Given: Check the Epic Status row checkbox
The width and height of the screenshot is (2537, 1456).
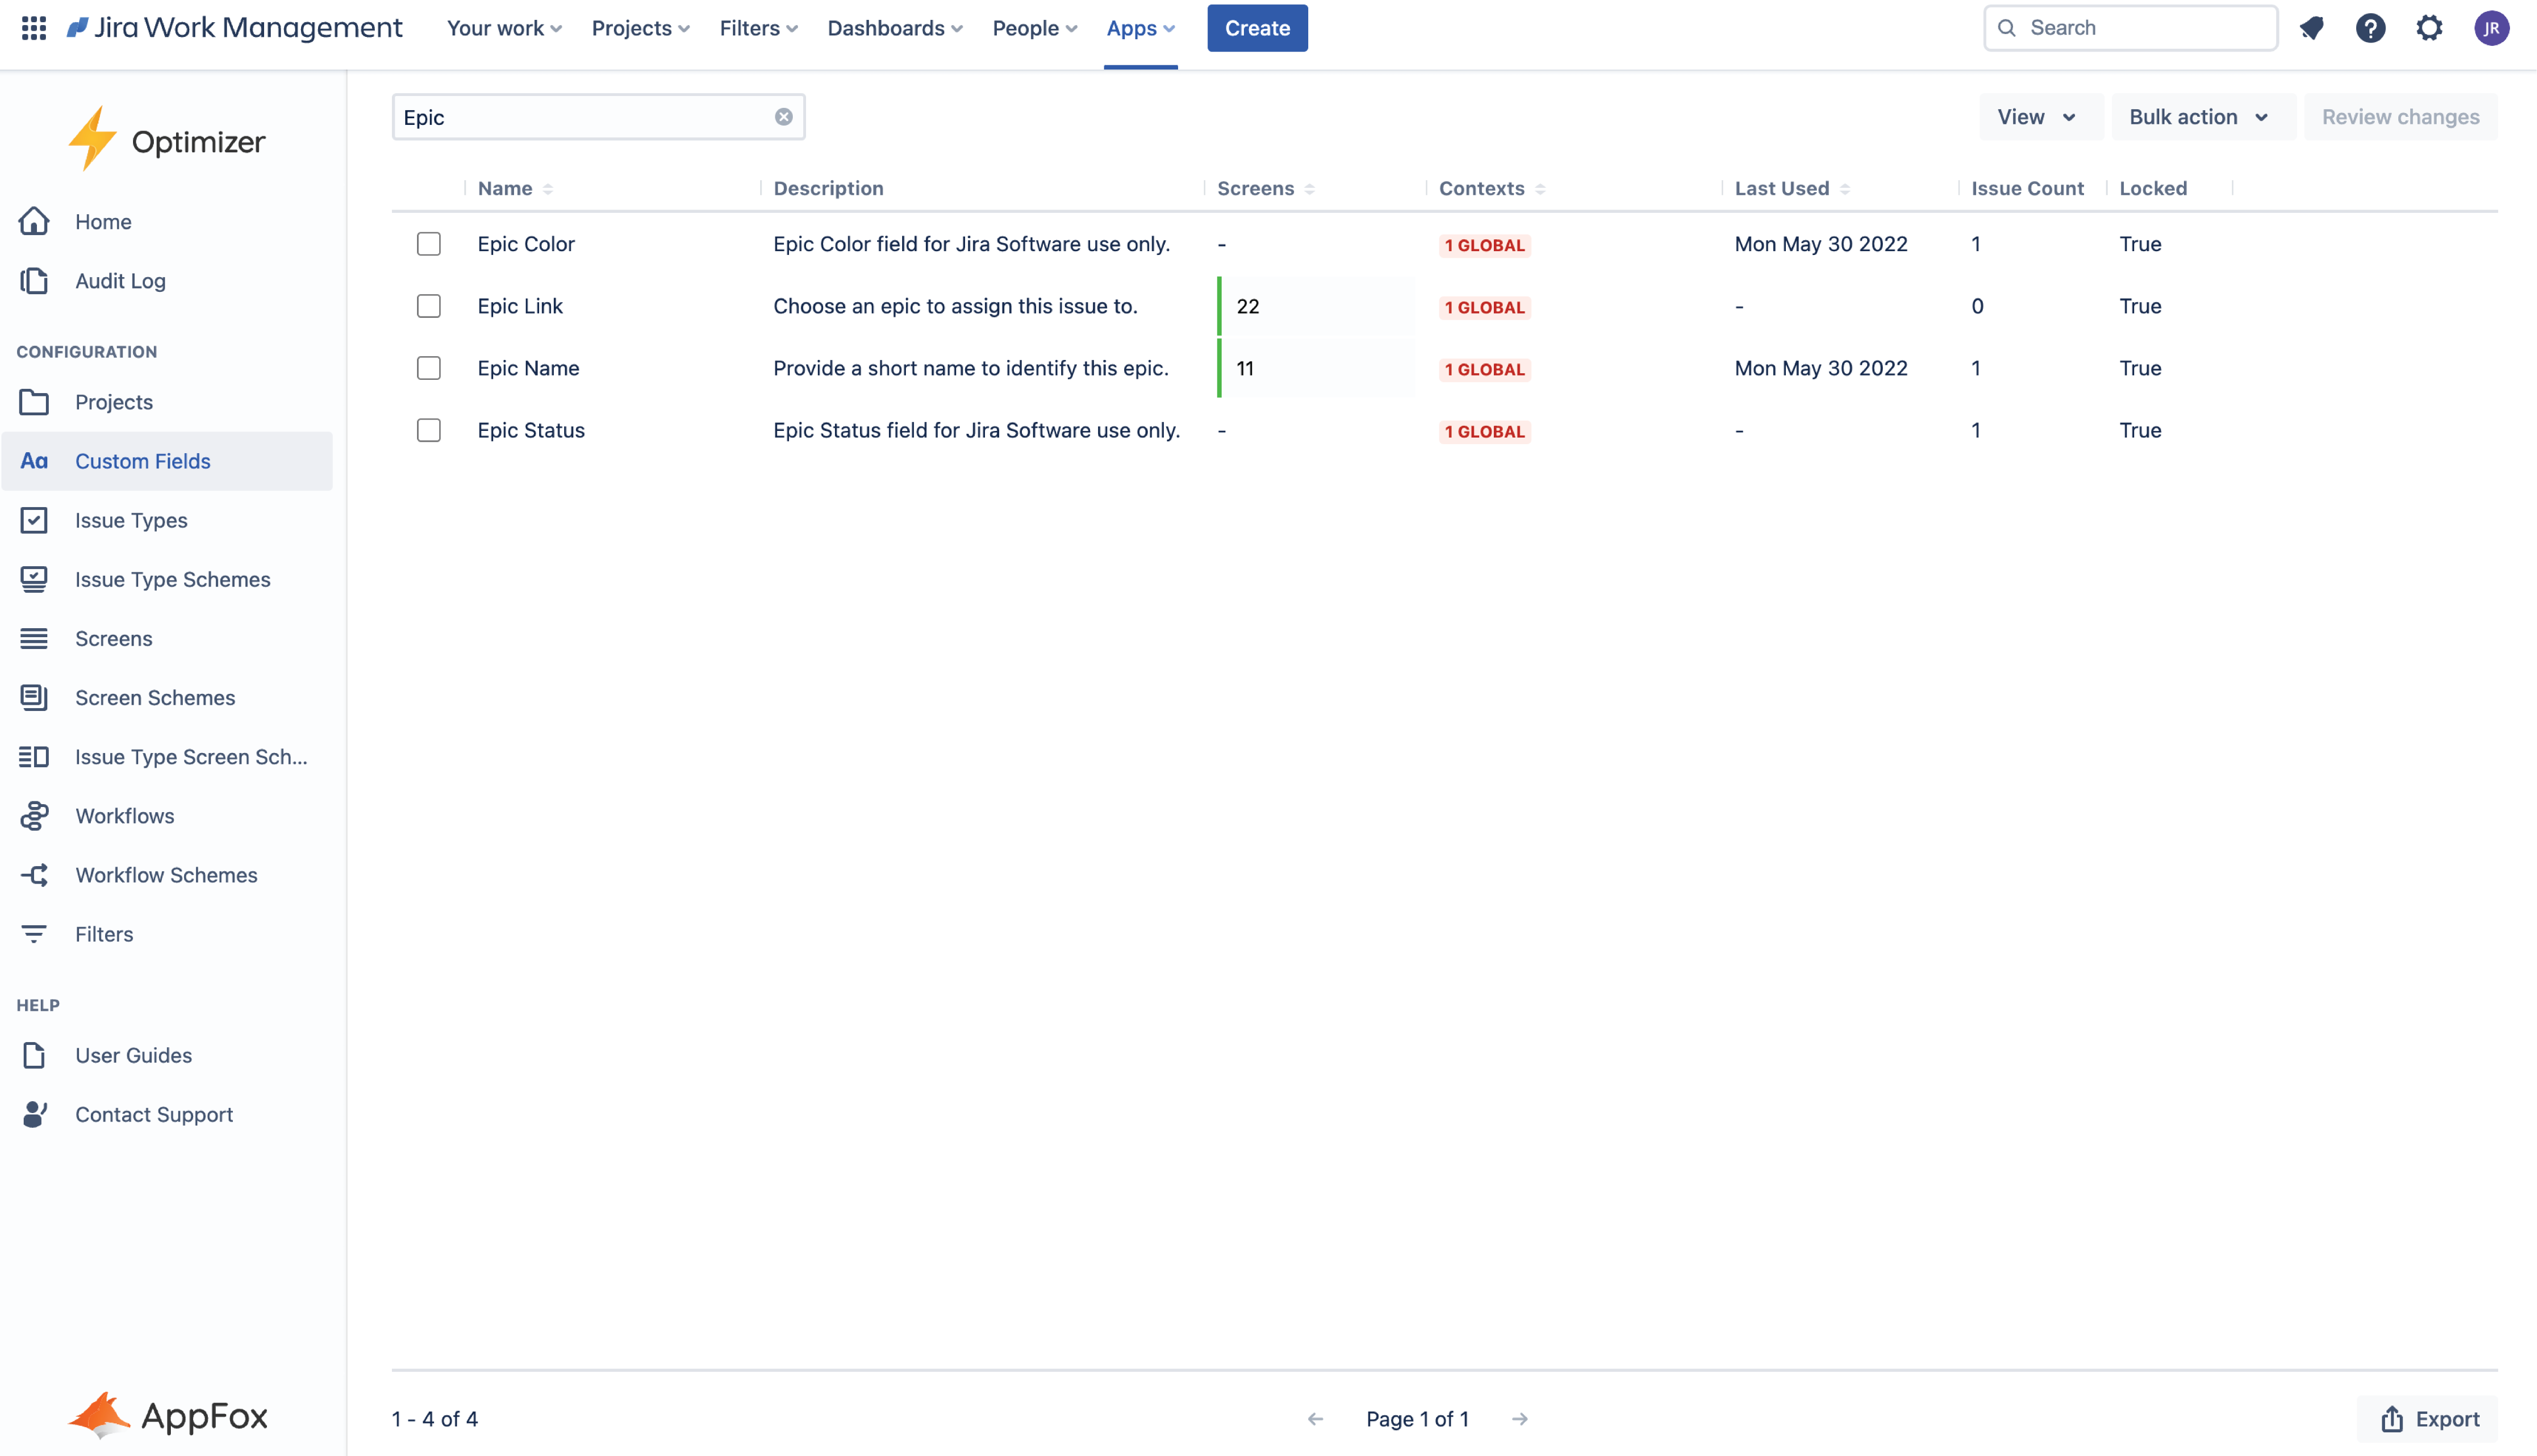Looking at the screenshot, I should (x=428, y=430).
